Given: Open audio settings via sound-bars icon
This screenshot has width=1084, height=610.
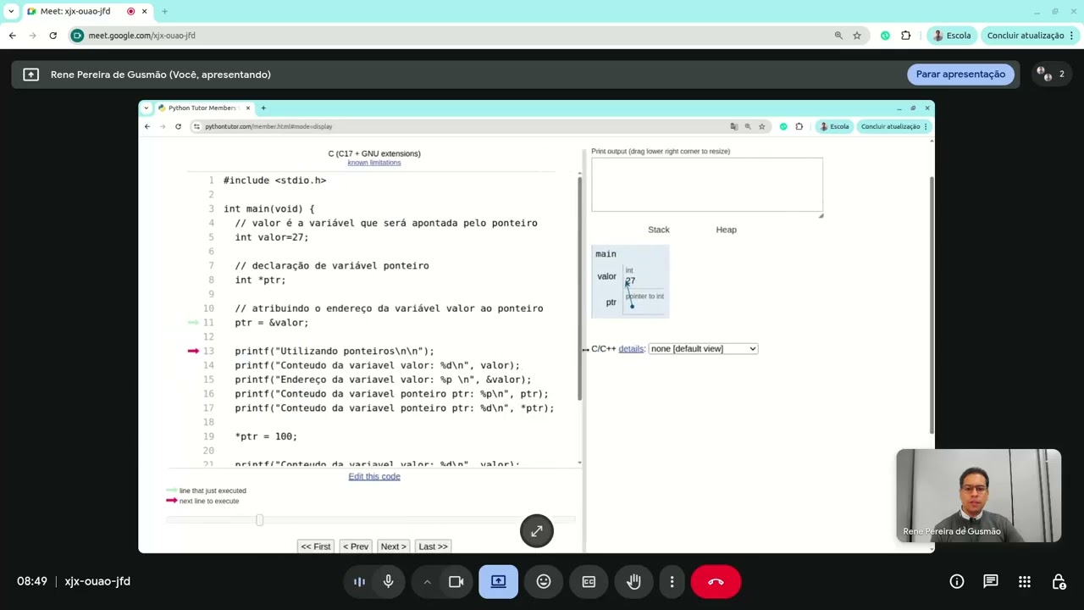Looking at the screenshot, I should (359, 581).
